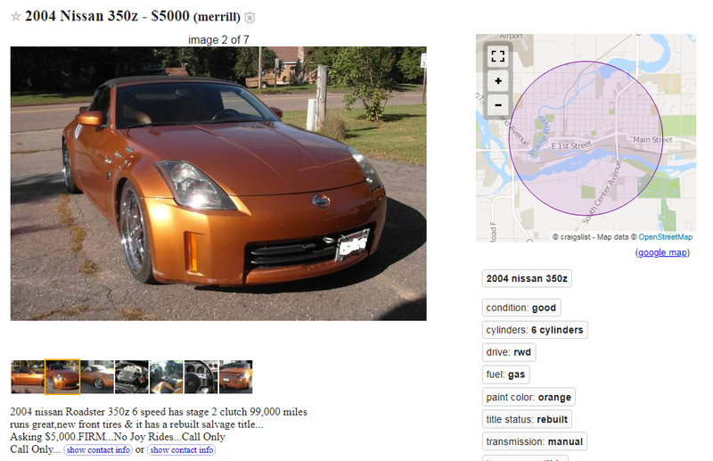Open the map in fullscreen view
The height and width of the screenshot is (461, 713).
498,56
